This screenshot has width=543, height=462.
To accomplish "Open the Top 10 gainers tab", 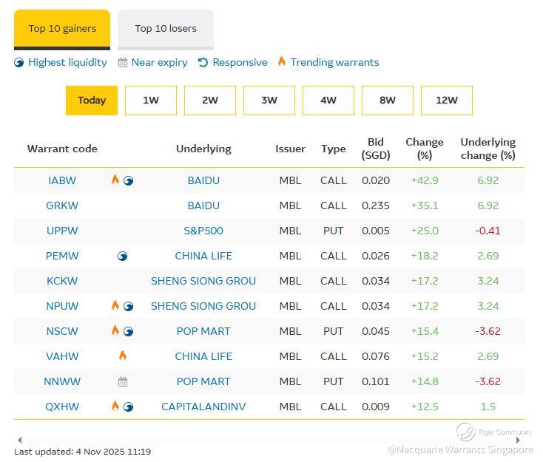I will pos(62,29).
